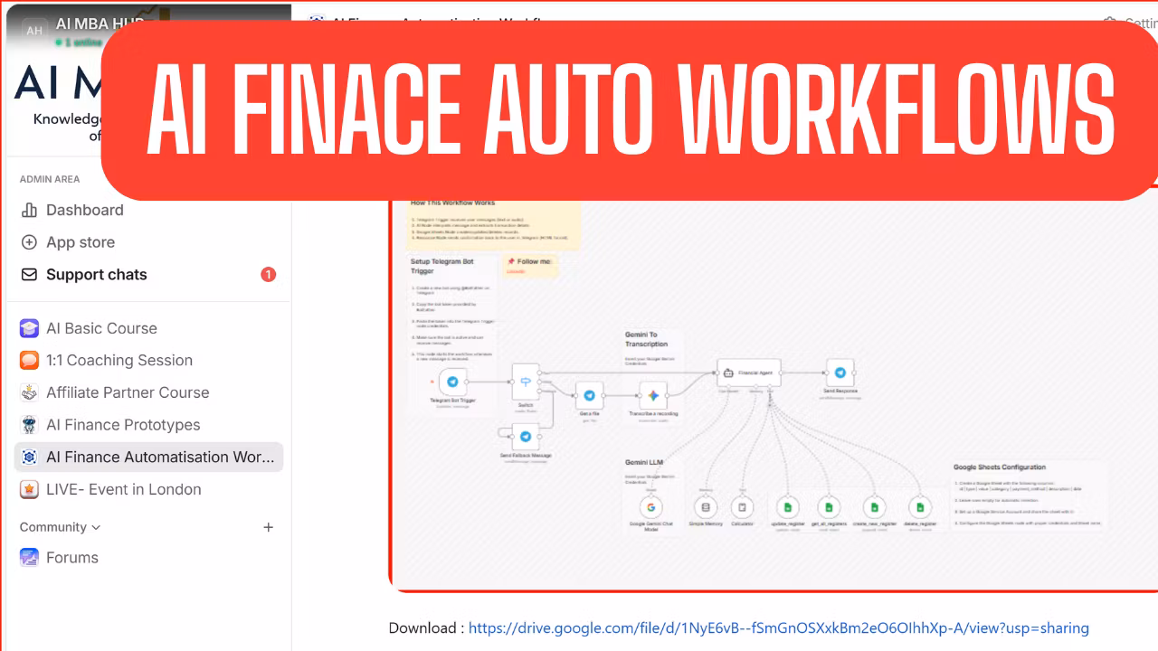The image size is (1158, 651).
Task: Open AI Finance Automatisation Workflows page
Action: coord(160,458)
